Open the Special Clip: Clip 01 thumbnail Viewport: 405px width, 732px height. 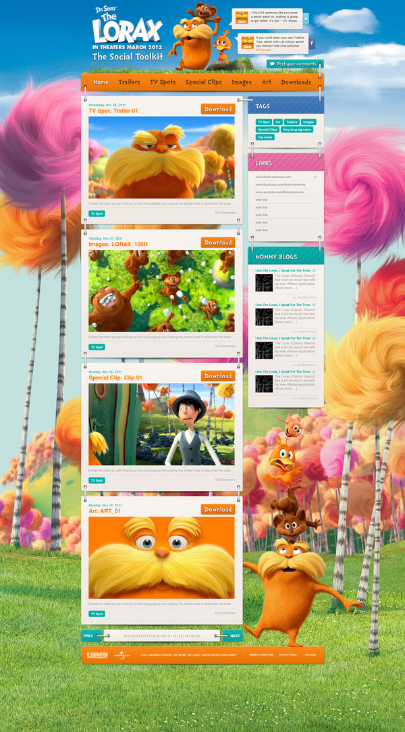(161, 424)
